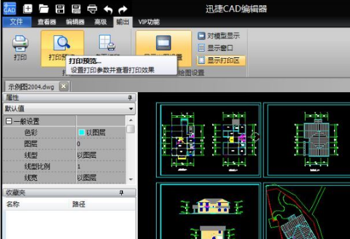
Task: Save the drawing with first floppy icon
Action: [60, 9]
